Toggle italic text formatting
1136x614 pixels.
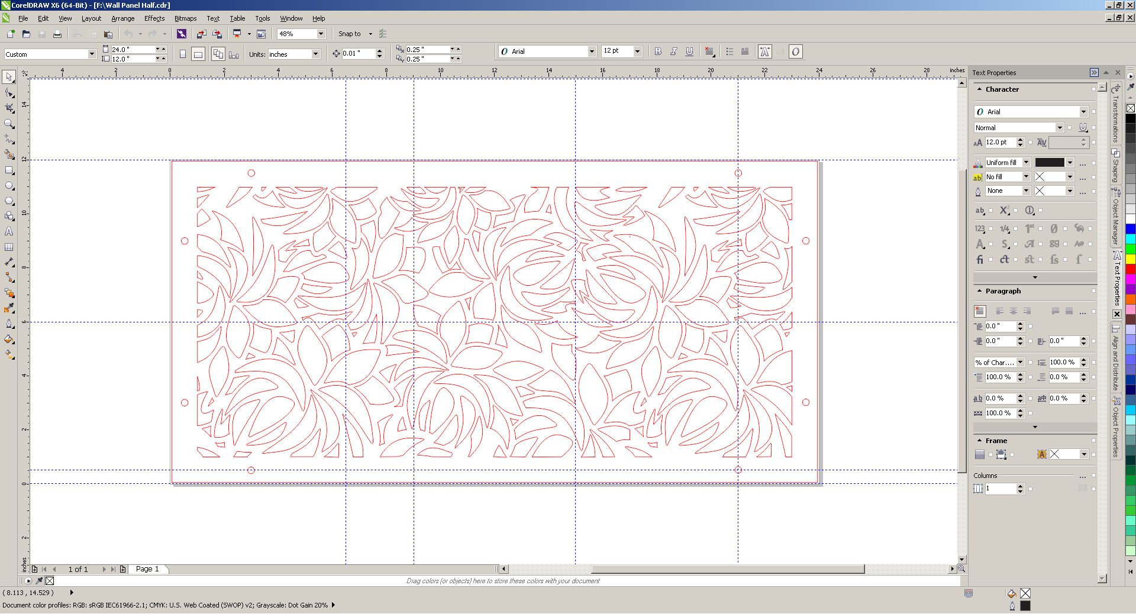click(673, 52)
